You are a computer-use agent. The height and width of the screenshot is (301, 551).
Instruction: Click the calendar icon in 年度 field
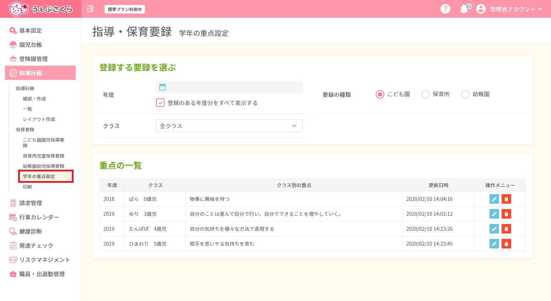(162, 87)
